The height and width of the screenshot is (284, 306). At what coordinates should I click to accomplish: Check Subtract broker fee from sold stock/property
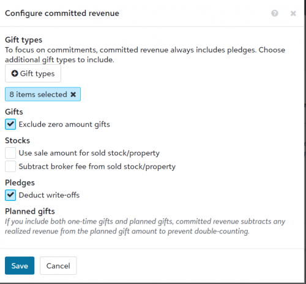pos(10,166)
